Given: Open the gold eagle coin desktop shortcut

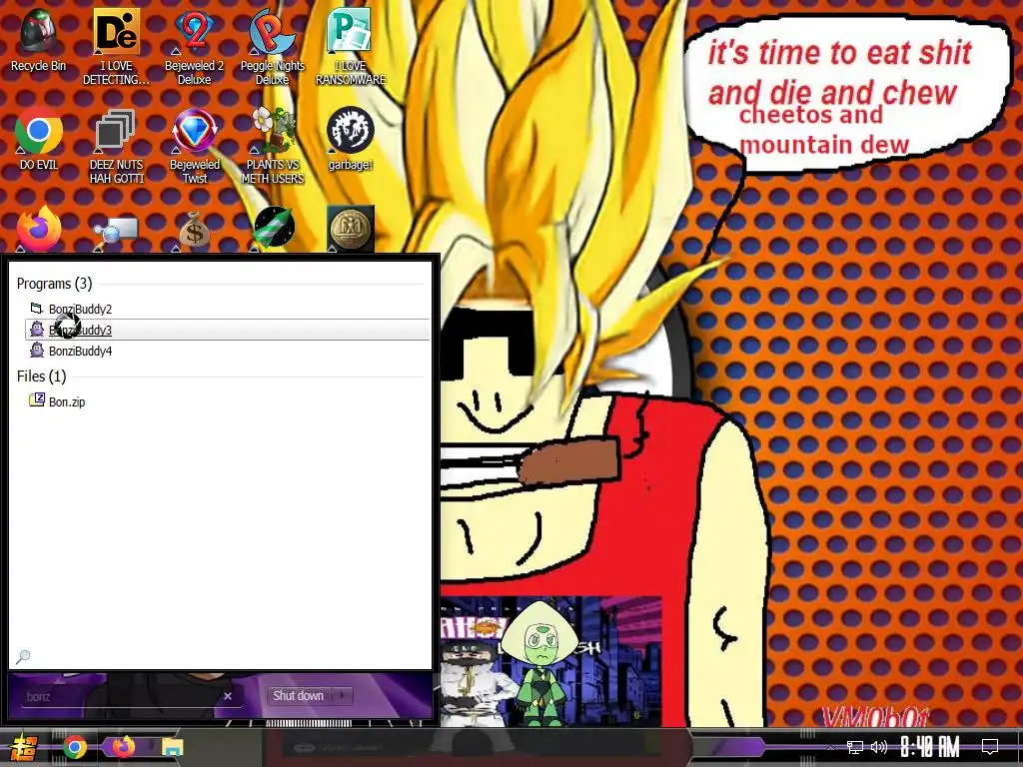Looking at the screenshot, I should coord(351,229).
